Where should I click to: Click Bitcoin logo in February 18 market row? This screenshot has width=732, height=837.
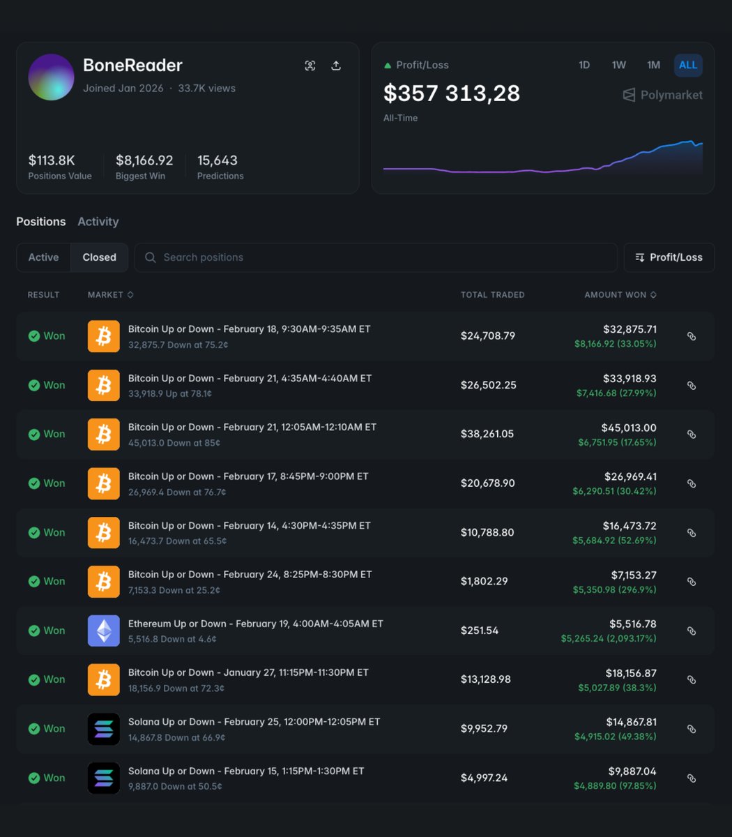click(x=104, y=336)
